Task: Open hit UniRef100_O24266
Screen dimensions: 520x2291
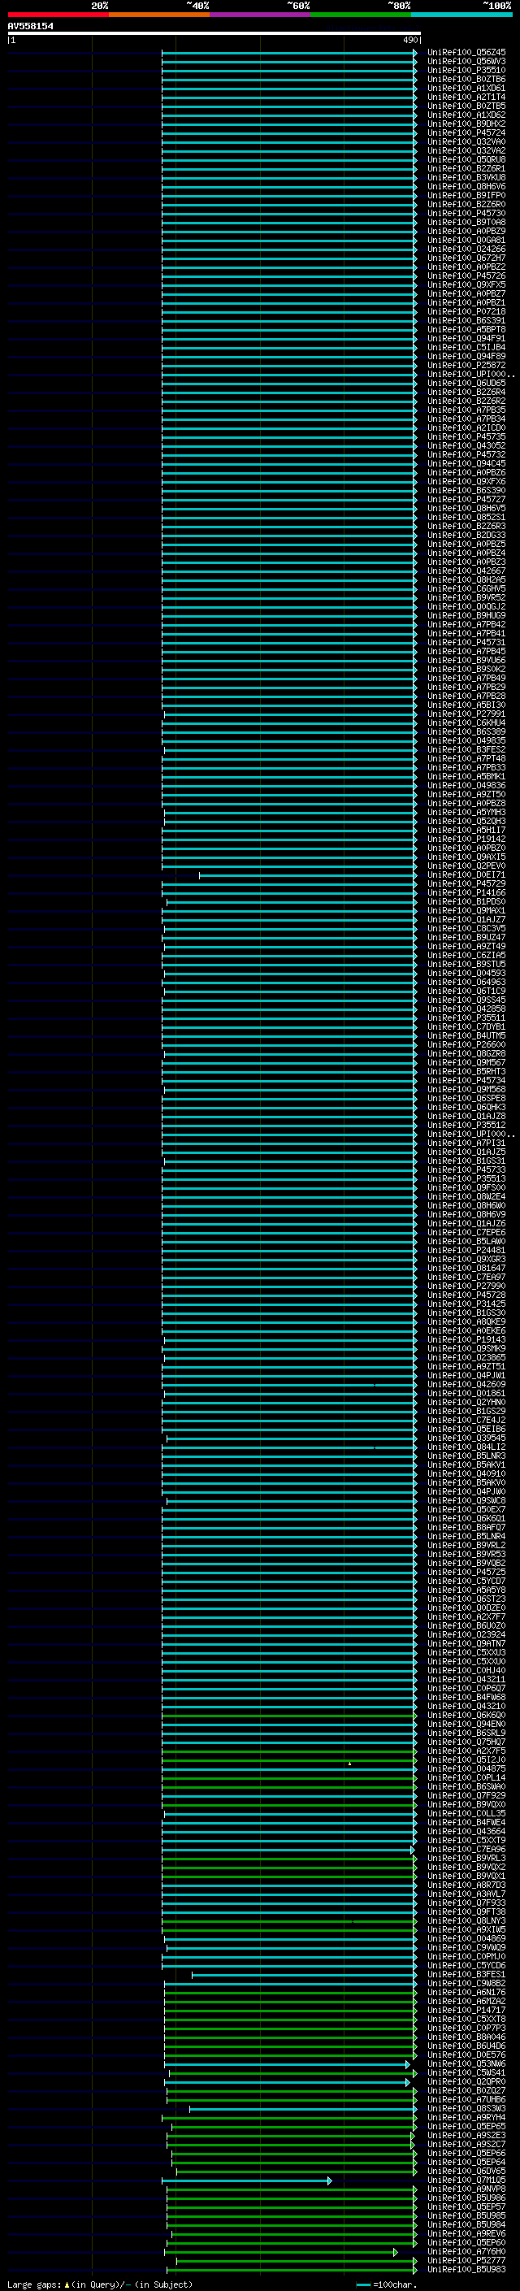Action: point(466,249)
